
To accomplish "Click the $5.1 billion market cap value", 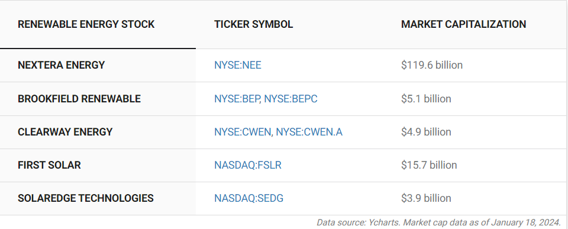I will pos(426,99).
